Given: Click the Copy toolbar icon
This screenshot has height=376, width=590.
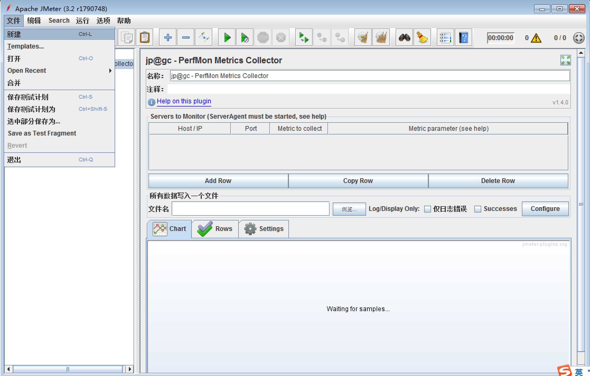Looking at the screenshot, I should click(127, 37).
